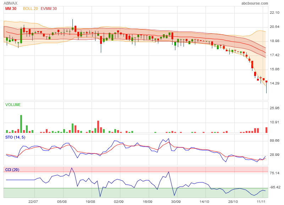Click the CCI (20) panel label
Image resolution: width=284 pixels, height=205 pixels.
[x=12, y=170]
